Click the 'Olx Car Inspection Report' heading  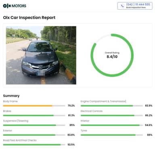point(29,18)
